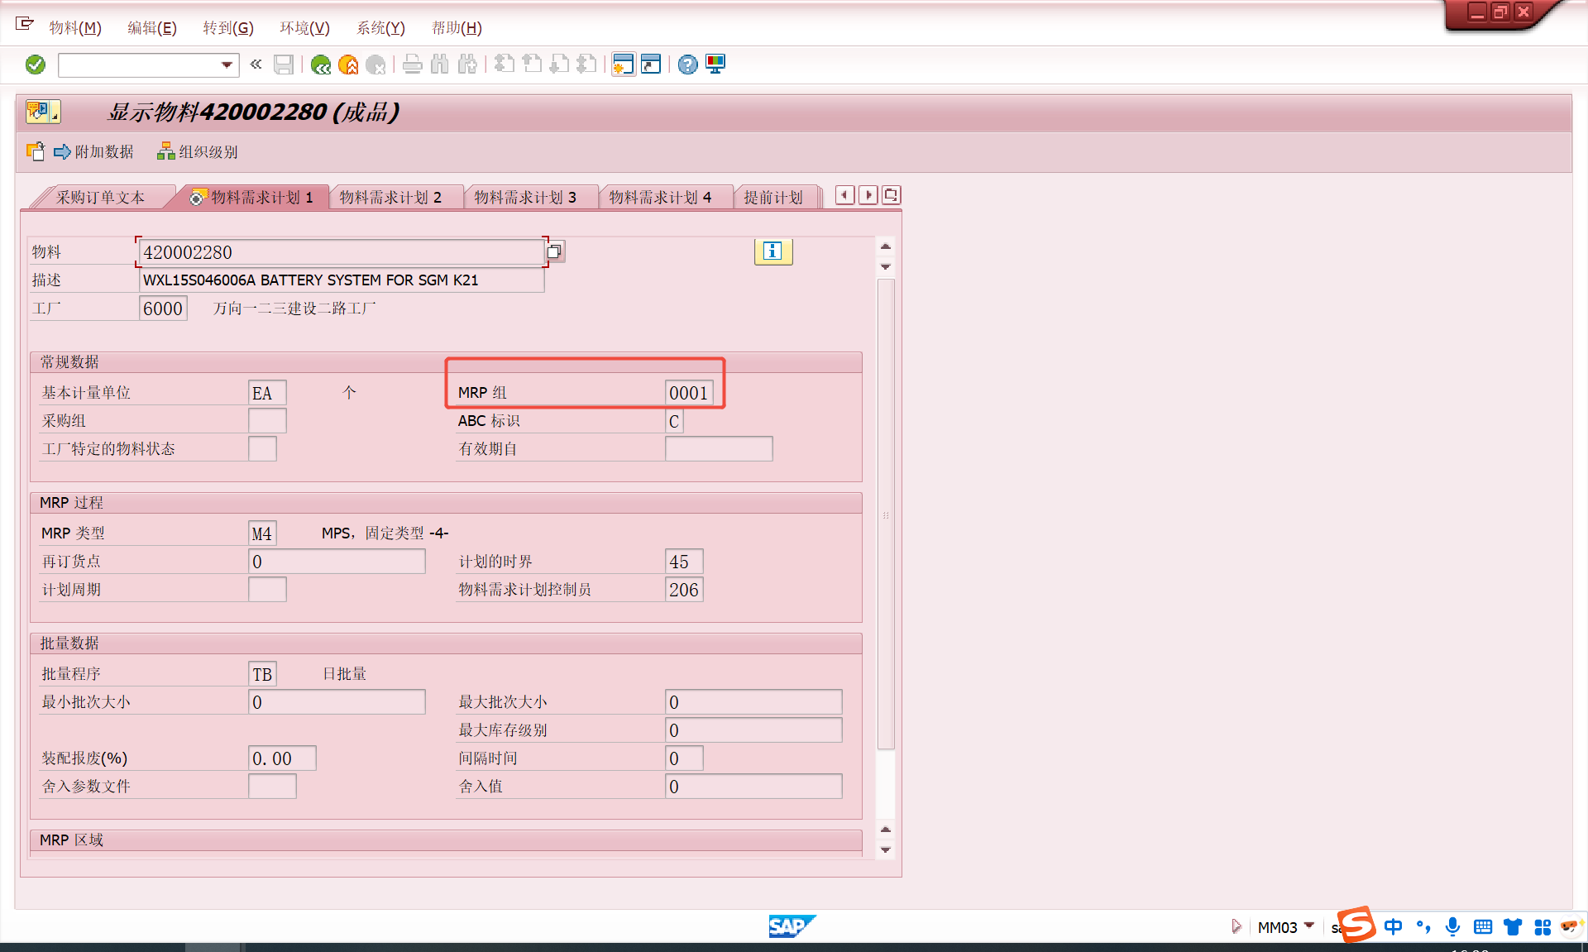Click the Sogou microphone voice input icon
Screen dimensions: 1588x952
pyautogui.click(x=1453, y=927)
